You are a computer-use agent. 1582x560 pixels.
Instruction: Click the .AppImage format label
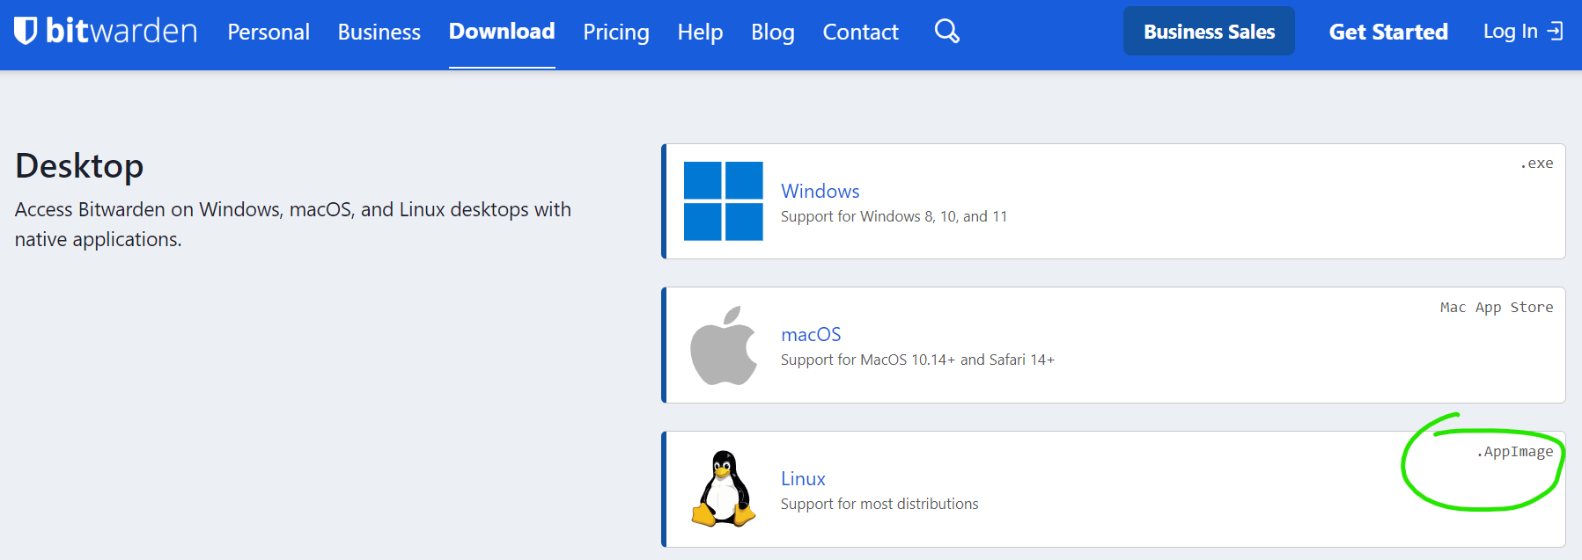[x=1514, y=452]
